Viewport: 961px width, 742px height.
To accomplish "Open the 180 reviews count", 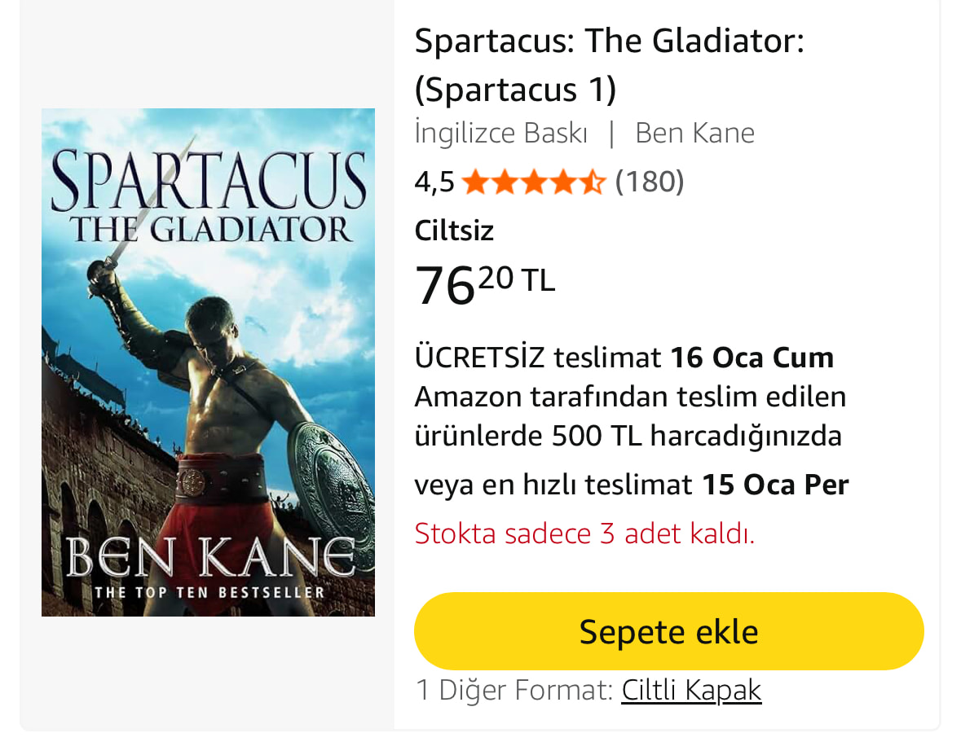I will [649, 182].
